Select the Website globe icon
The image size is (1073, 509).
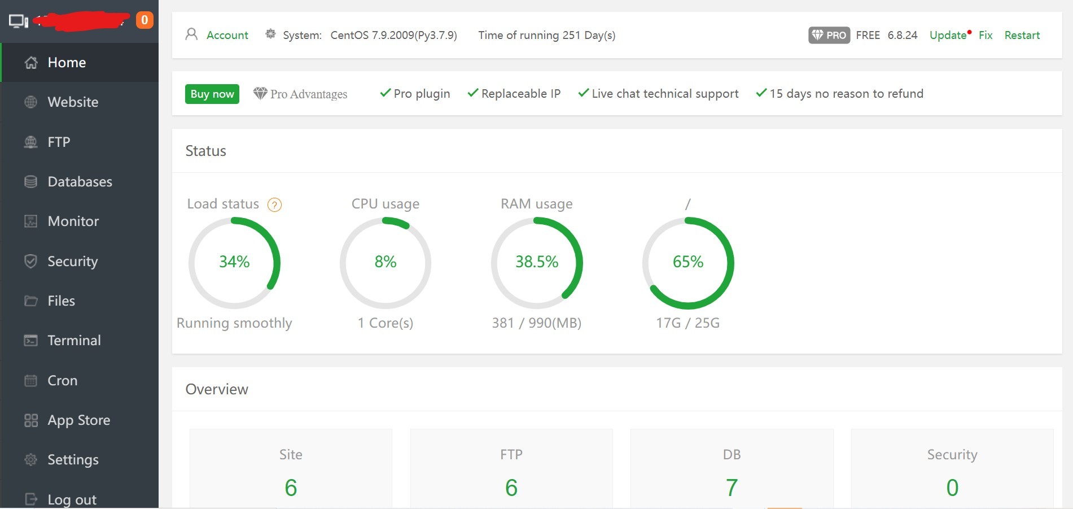coord(31,102)
